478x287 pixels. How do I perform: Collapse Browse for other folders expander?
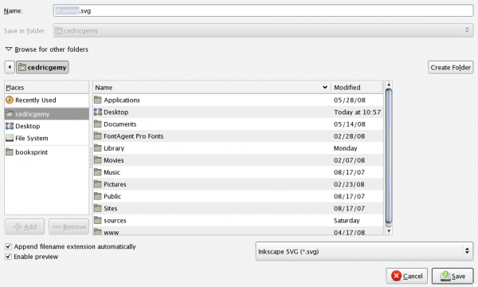9,49
